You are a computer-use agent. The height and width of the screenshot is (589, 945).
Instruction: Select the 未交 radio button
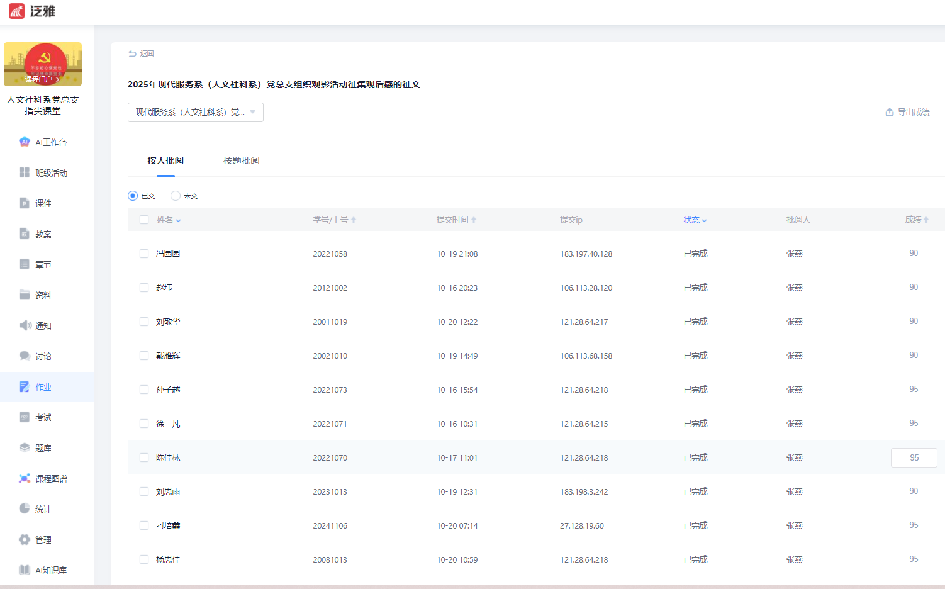[x=176, y=196]
